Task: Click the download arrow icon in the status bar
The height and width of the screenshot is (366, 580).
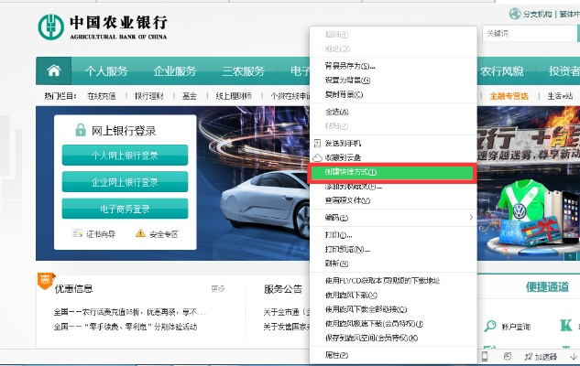Action: click(x=574, y=357)
